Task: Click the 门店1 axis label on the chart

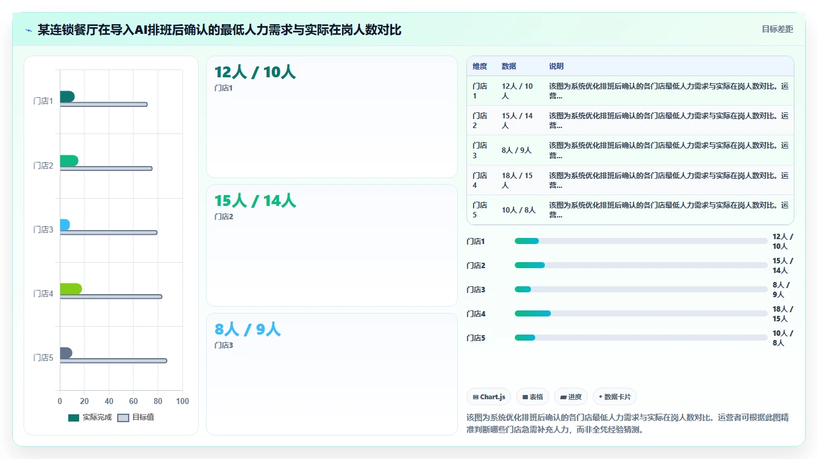Action: pyautogui.click(x=43, y=101)
